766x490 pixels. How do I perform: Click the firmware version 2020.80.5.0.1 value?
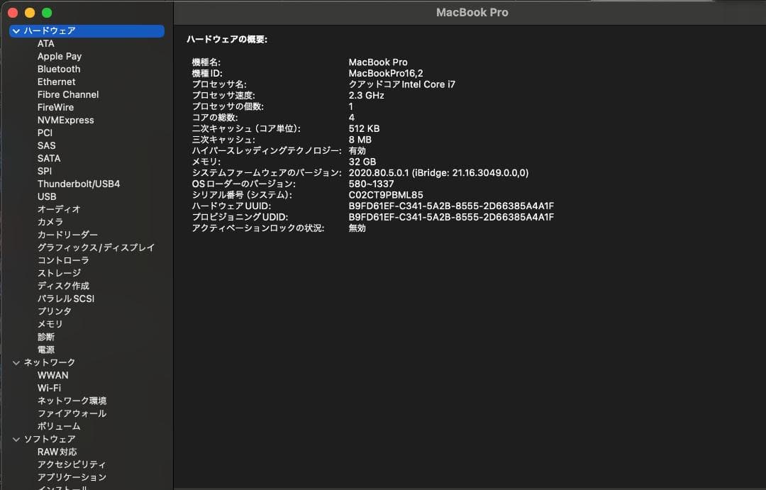(x=439, y=172)
